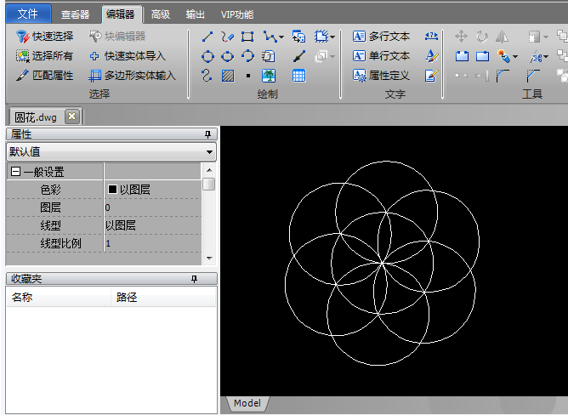Open the explode tool dropdown arrow
The height and width of the screenshot is (415, 568).
pyautogui.click(x=515, y=57)
